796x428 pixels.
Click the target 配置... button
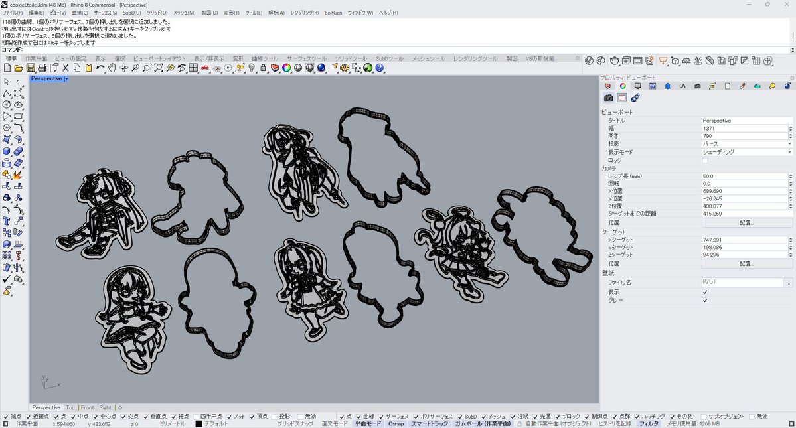(x=747, y=263)
